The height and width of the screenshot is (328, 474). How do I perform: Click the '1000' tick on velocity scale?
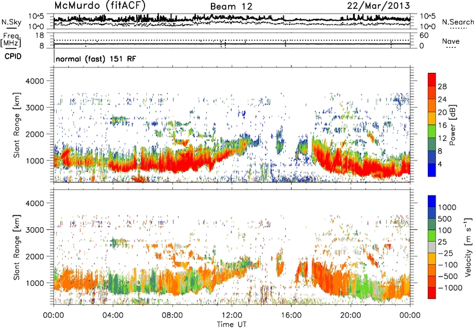click(447, 207)
